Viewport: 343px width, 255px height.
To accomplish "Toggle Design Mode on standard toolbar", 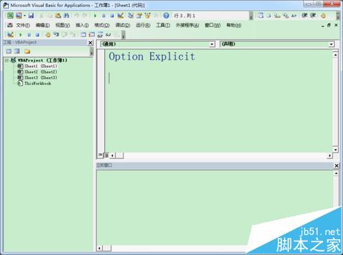I will [121, 16].
